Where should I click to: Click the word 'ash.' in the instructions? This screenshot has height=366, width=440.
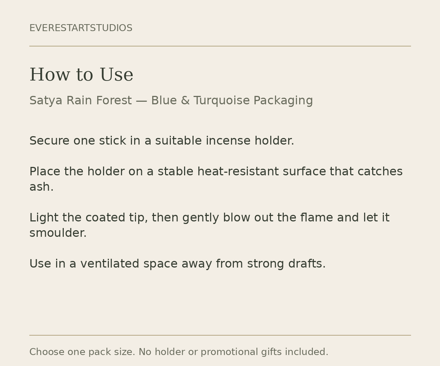coord(41,187)
